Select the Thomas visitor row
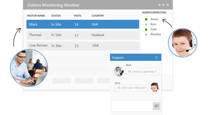Screen dimensions: 212x115 (83, 35)
